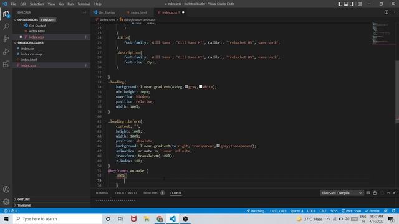Open the feedback icon in status bar
Image resolution: width=399 pixels, height=224 pixels.
coord(386,211)
